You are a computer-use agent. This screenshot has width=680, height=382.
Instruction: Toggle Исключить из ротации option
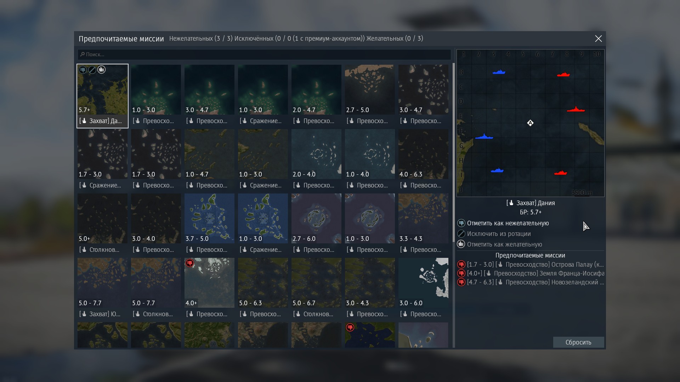click(494, 234)
